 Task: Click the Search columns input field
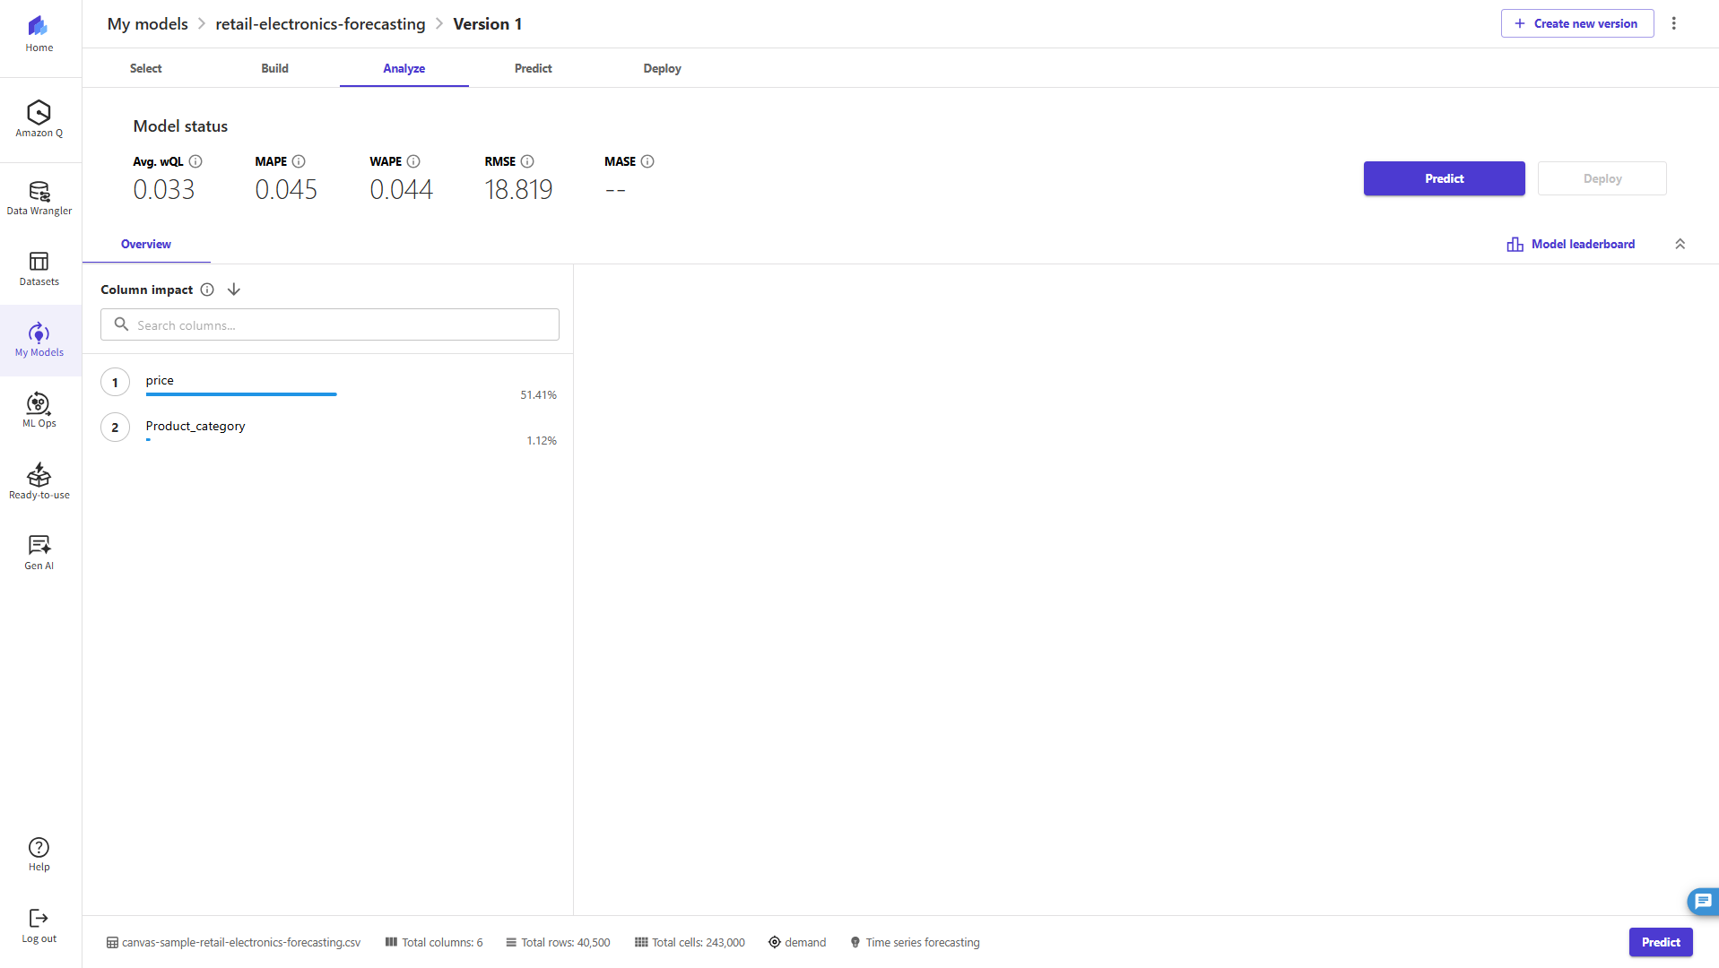coord(329,324)
